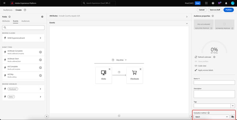Click the info icon next to Create
The height and width of the screenshot is (120, 237).
[25, 10]
